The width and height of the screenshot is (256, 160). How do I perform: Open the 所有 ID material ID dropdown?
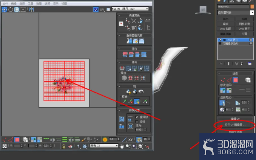click(x=104, y=146)
